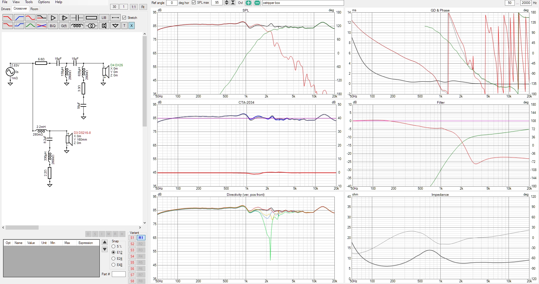
Task: Insert a BiQ biquad block
Action: pyautogui.click(x=53, y=26)
